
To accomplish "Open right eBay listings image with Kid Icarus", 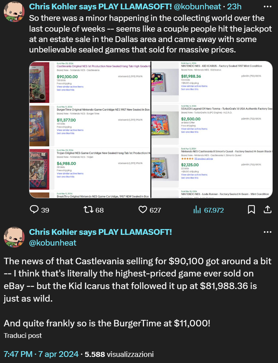I will [x=212, y=130].
